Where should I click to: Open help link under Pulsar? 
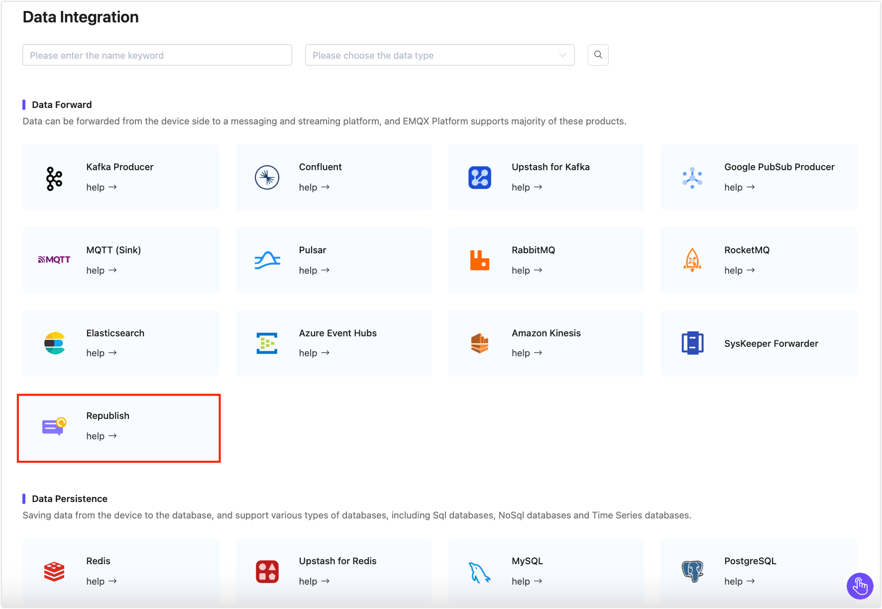pos(314,270)
